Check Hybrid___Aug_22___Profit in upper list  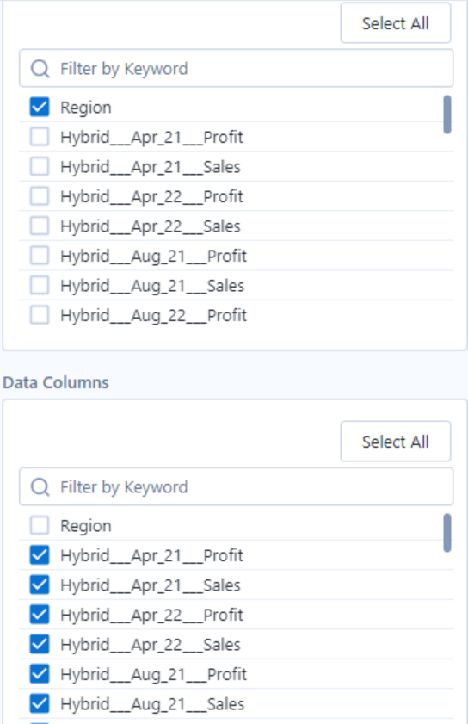coord(40,315)
